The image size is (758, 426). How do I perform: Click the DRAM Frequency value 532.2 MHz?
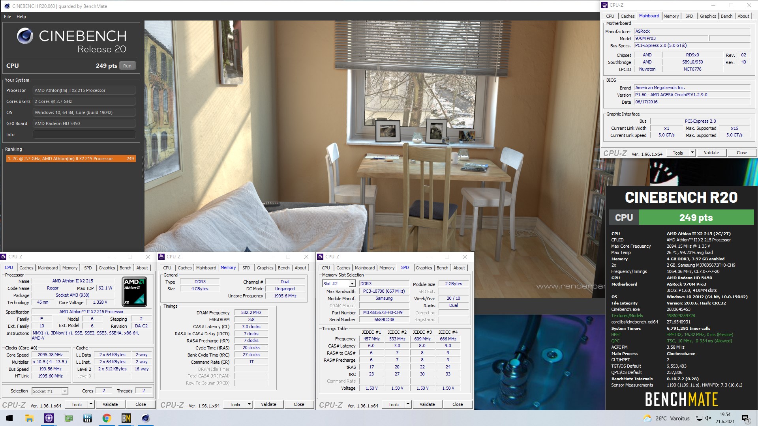[251, 312]
